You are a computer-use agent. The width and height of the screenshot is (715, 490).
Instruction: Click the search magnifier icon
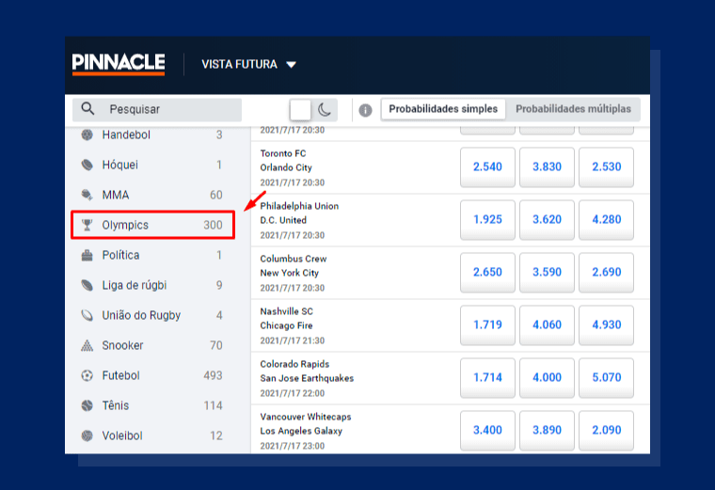pos(87,109)
